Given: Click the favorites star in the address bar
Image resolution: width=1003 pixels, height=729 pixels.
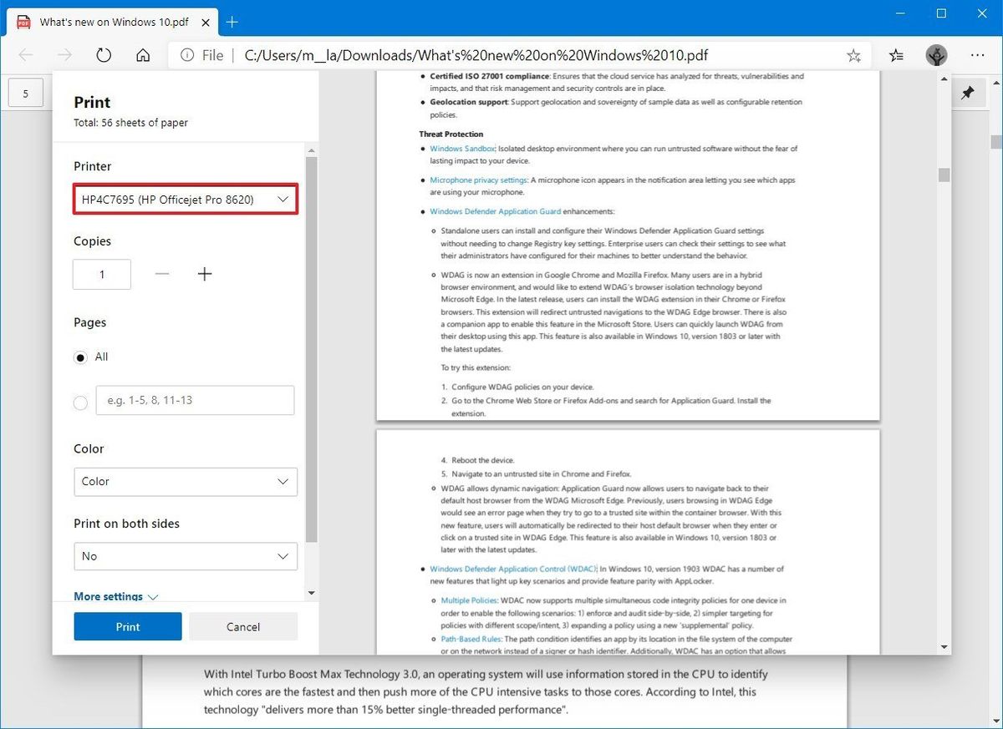Looking at the screenshot, I should [853, 54].
